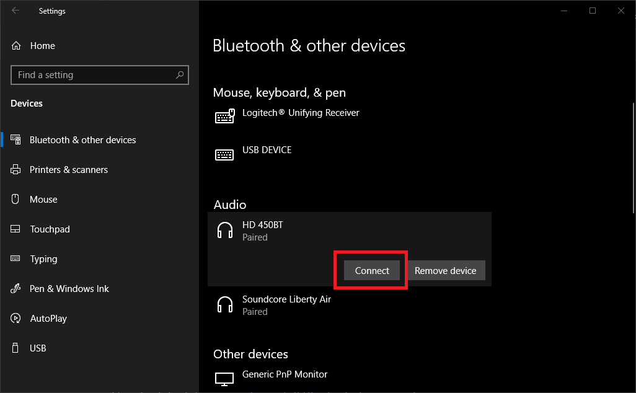
Task: Click the USB drive icon in sidebar
Action: tap(15, 348)
